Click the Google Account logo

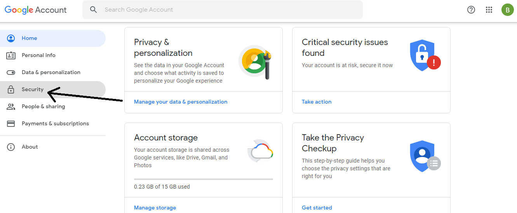[36, 10]
